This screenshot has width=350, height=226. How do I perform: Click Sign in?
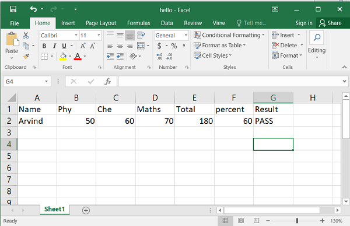(304, 23)
